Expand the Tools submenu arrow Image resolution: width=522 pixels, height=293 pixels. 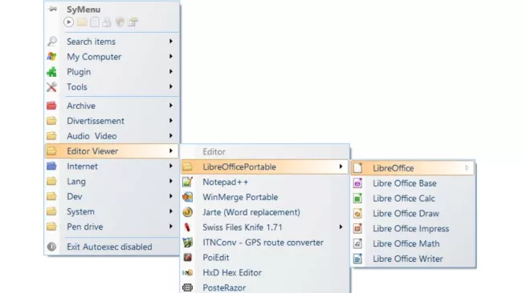coord(171,86)
